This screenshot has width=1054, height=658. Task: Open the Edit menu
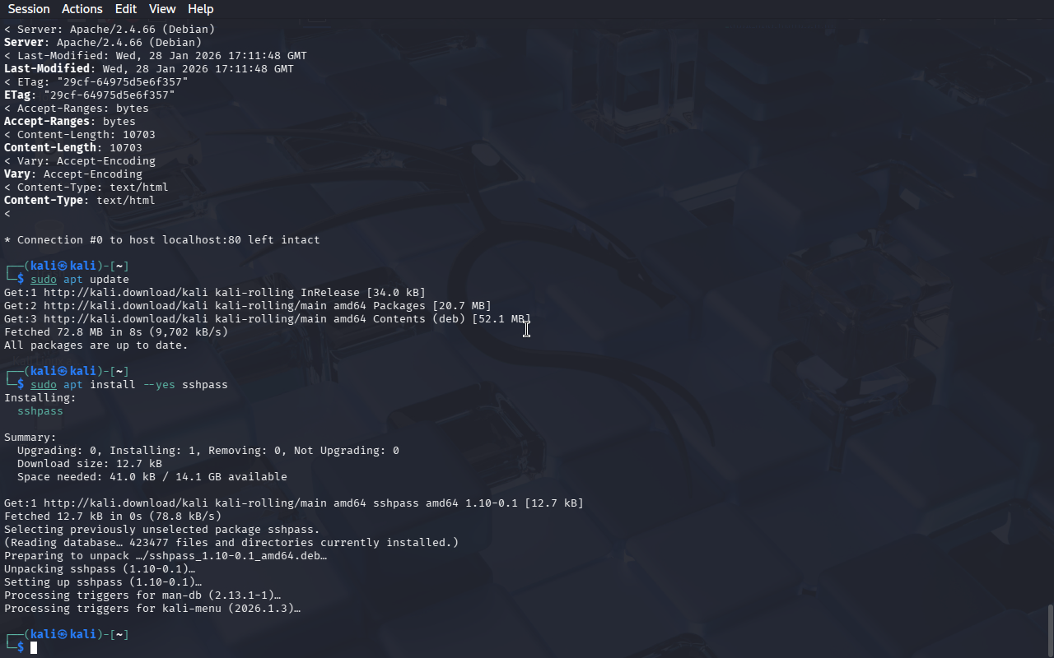click(126, 9)
